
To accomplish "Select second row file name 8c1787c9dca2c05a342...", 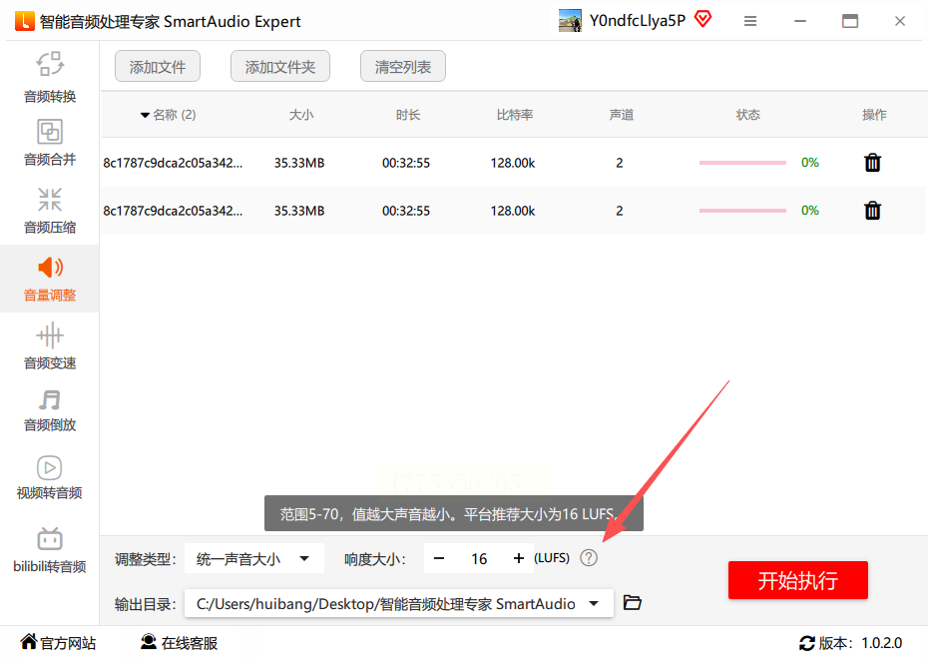I will 173,211.
